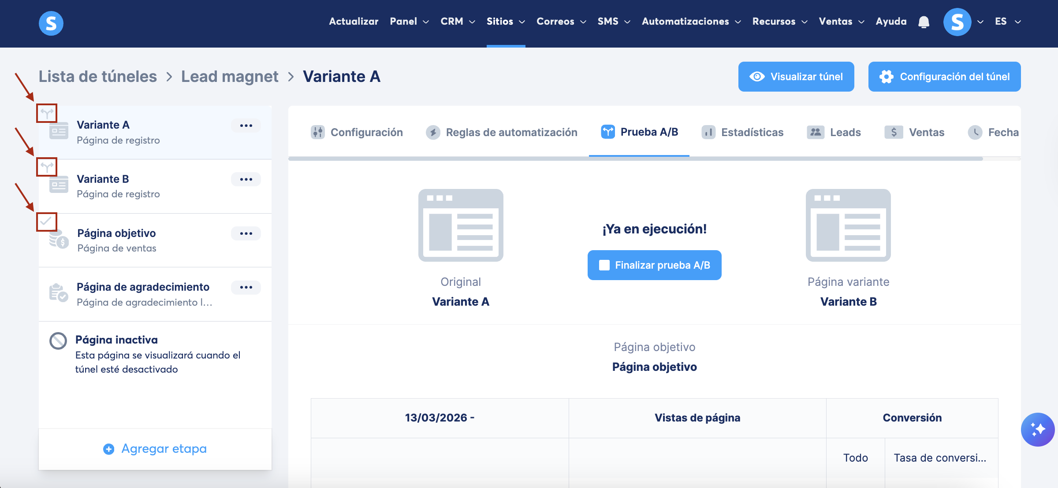The image size is (1058, 488).
Task: Click Visualizar túnel button
Action: (x=796, y=77)
